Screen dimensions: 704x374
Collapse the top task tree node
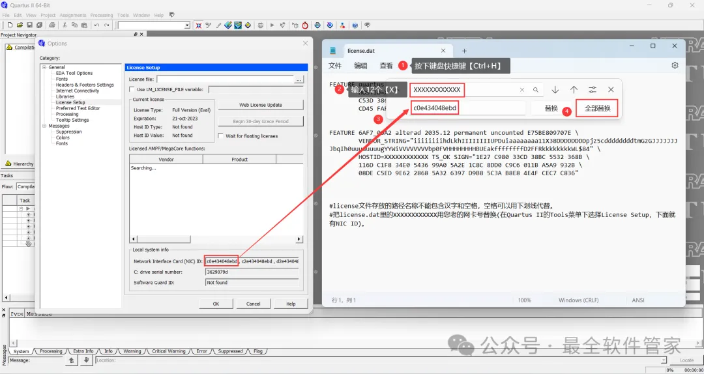point(21,209)
